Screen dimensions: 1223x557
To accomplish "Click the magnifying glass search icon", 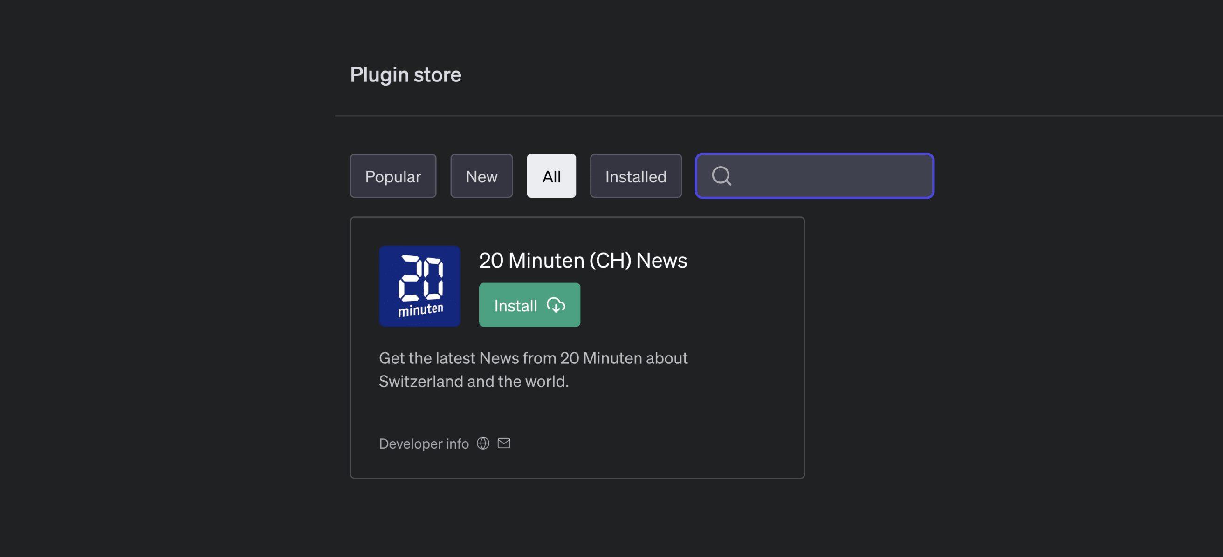I will 721,176.
